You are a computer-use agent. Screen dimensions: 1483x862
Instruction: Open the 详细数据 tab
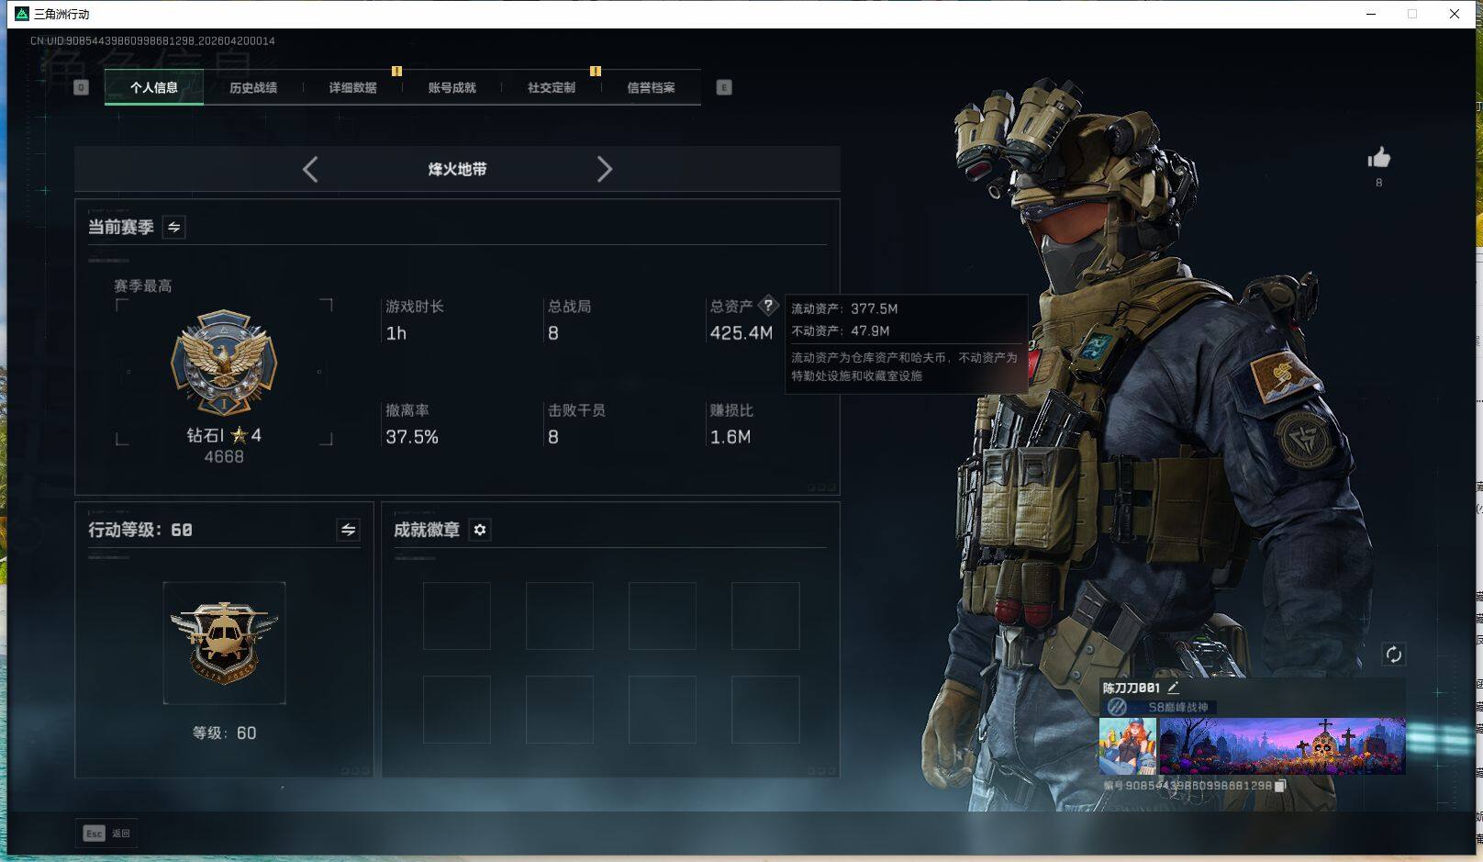(x=352, y=87)
